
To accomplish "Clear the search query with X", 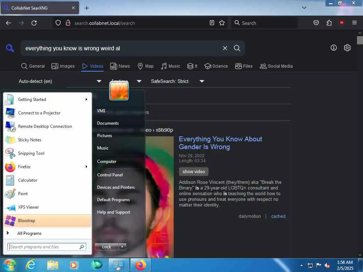I will click(x=225, y=48).
